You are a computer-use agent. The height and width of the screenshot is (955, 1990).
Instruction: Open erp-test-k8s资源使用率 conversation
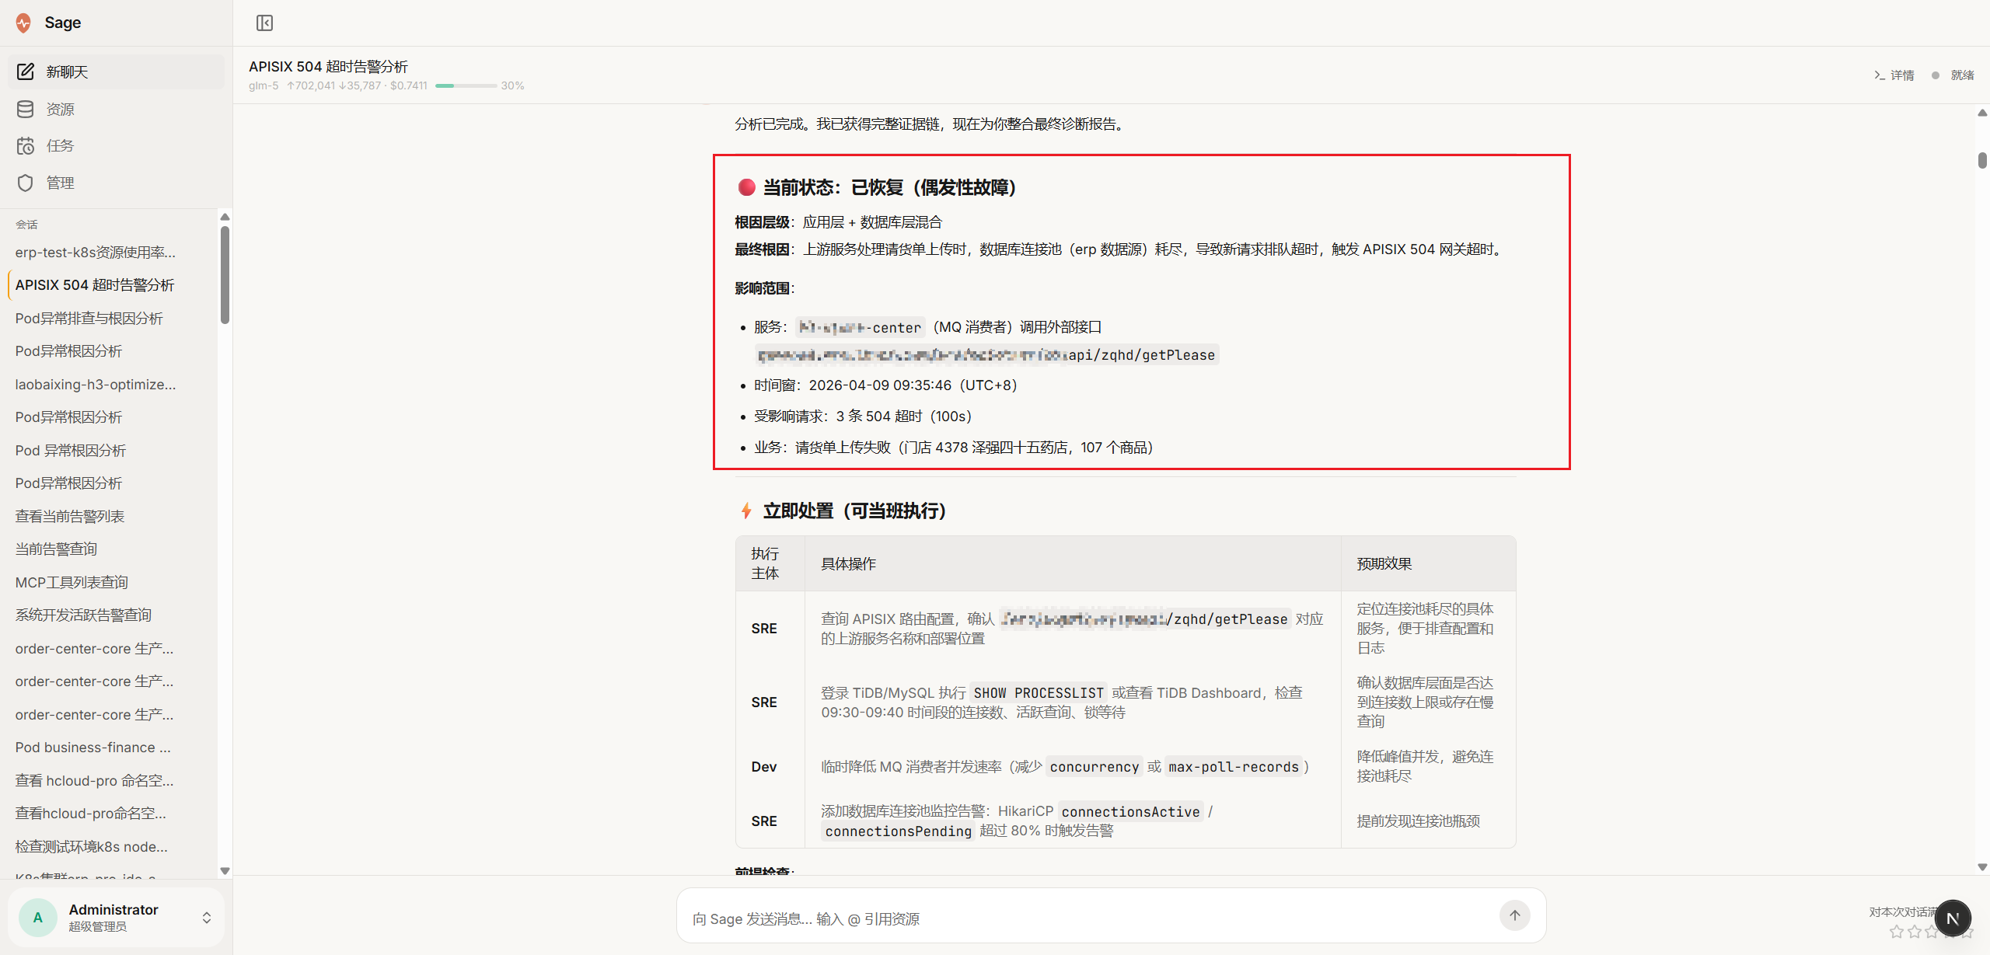click(96, 252)
